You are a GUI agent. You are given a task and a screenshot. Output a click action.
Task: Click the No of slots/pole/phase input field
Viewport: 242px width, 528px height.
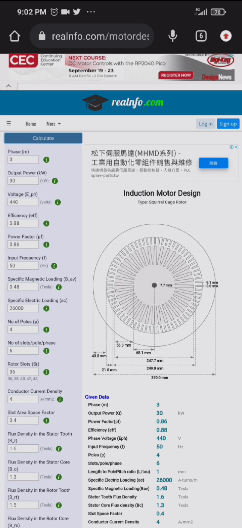pyautogui.click(x=23, y=351)
